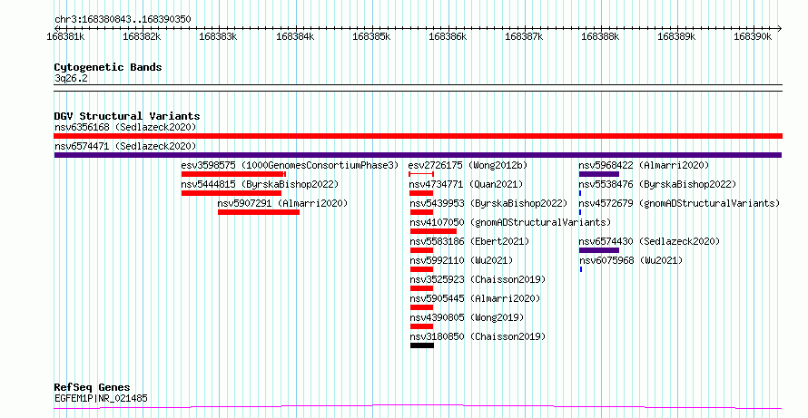Open variant nsv5444815 (ByrskaBishop2022)

tap(260, 184)
